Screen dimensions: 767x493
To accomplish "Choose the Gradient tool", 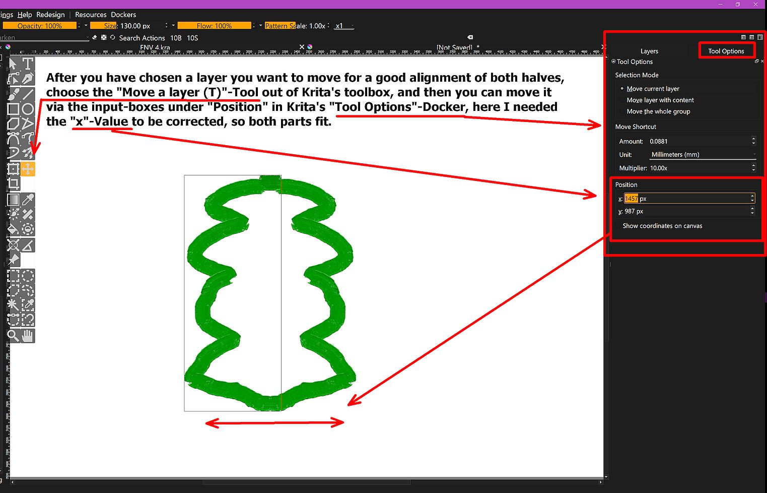I will (x=13, y=200).
